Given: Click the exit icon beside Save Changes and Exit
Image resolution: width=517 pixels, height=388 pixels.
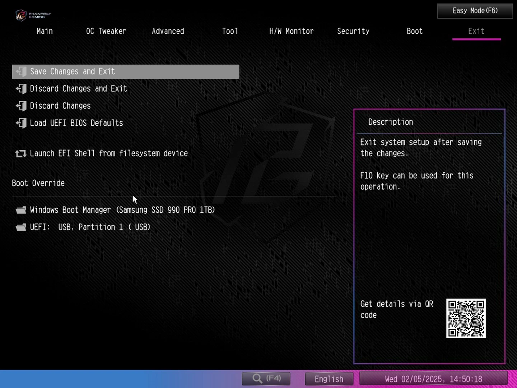Looking at the screenshot, I should (x=21, y=71).
